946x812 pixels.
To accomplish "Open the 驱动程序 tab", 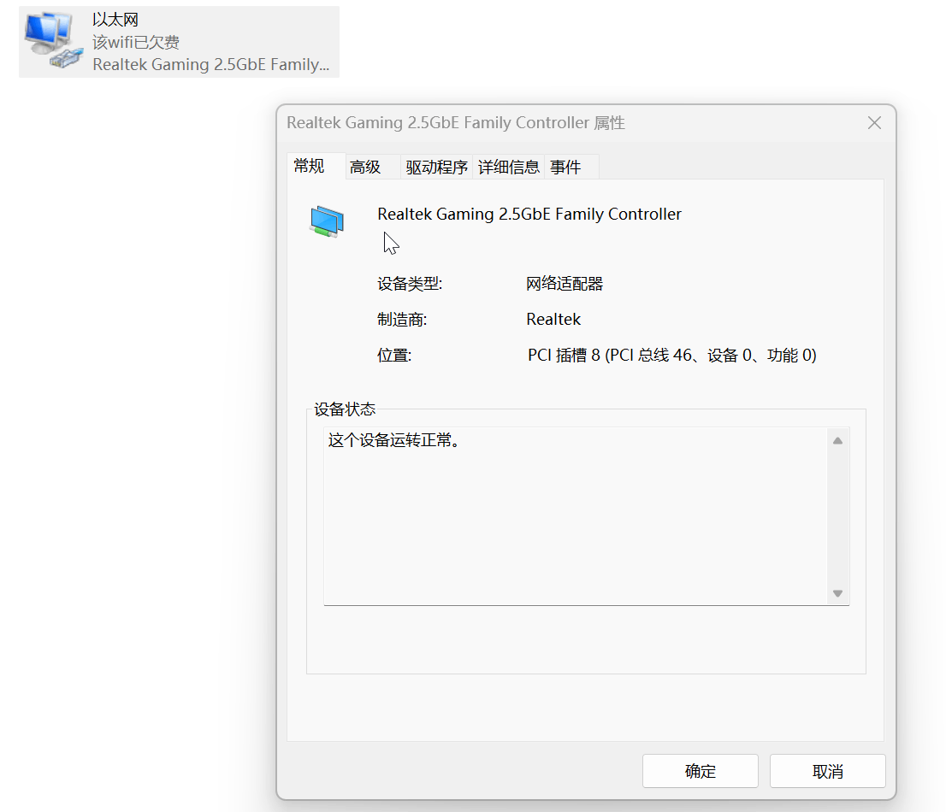I will pos(437,167).
